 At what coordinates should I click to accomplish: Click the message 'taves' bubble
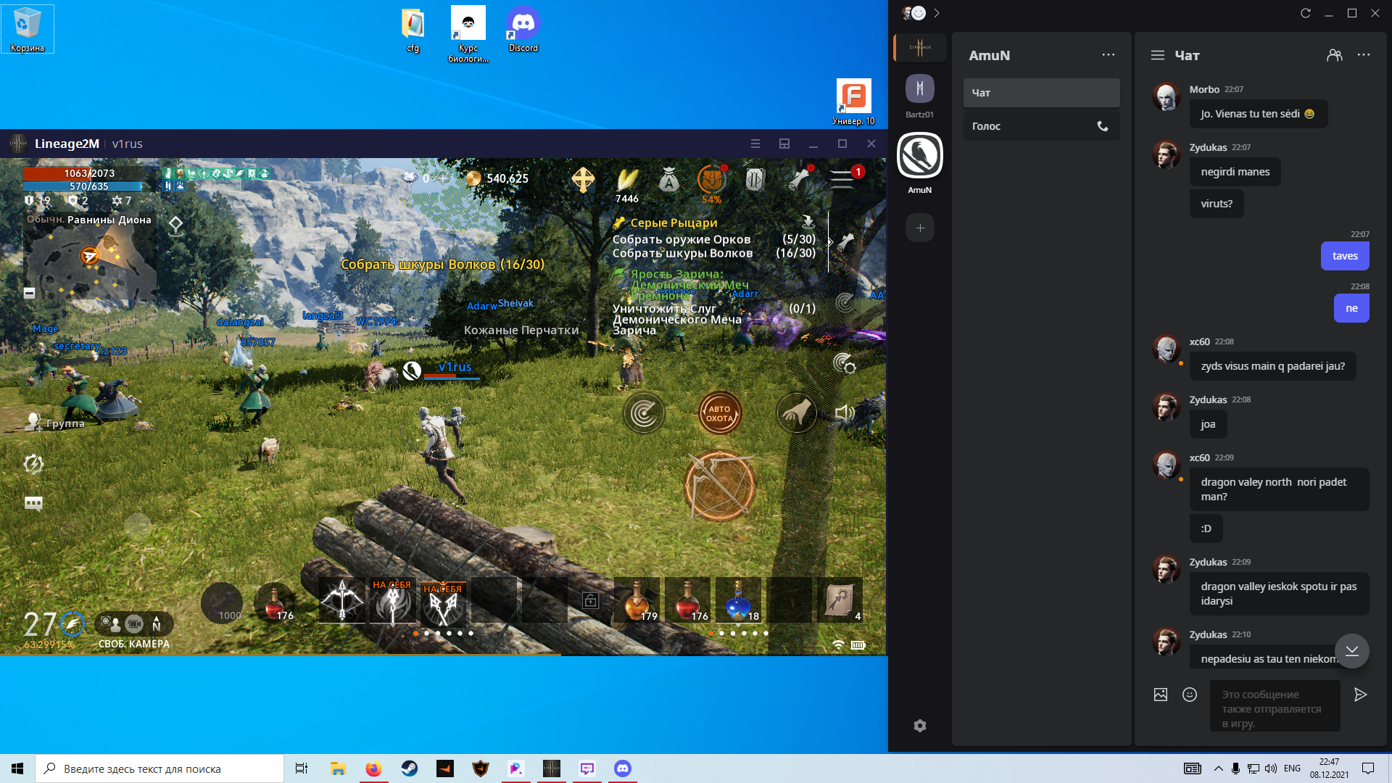pos(1345,256)
